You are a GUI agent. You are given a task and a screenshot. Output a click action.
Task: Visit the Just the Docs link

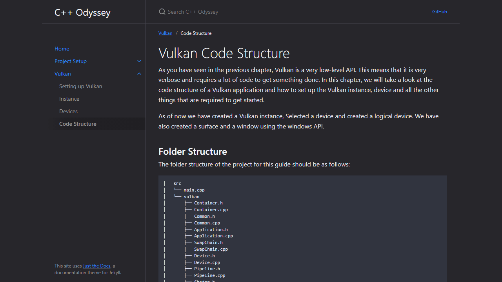96,266
